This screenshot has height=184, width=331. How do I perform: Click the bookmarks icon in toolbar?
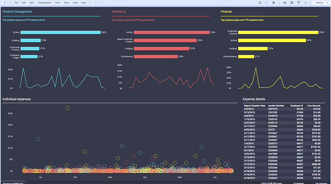click(x=292, y=3)
